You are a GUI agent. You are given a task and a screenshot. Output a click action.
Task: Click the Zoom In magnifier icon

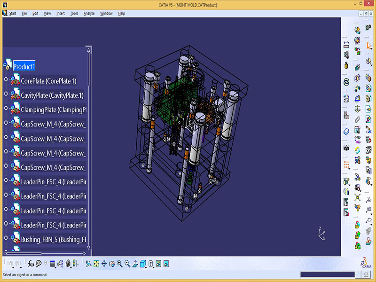pyautogui.click(x=120, y=264)
